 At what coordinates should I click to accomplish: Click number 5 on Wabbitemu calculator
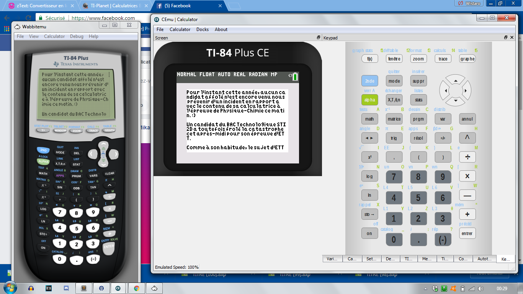(76, 229)
